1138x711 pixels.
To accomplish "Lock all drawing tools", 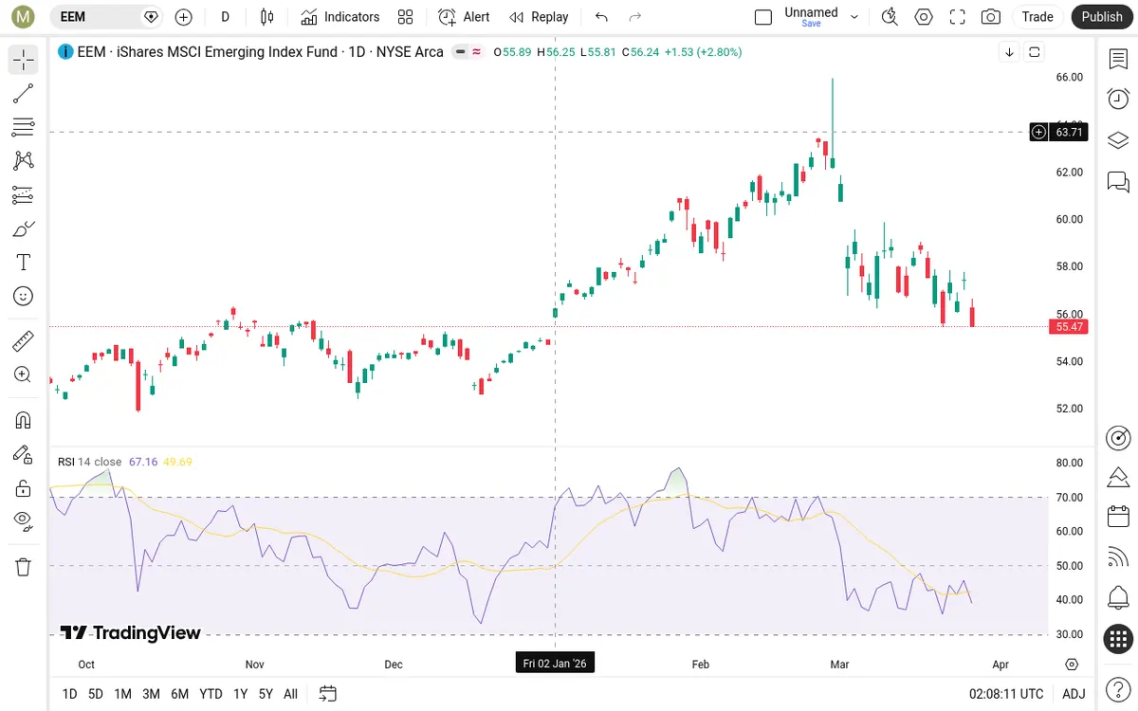I will (24, 488).
